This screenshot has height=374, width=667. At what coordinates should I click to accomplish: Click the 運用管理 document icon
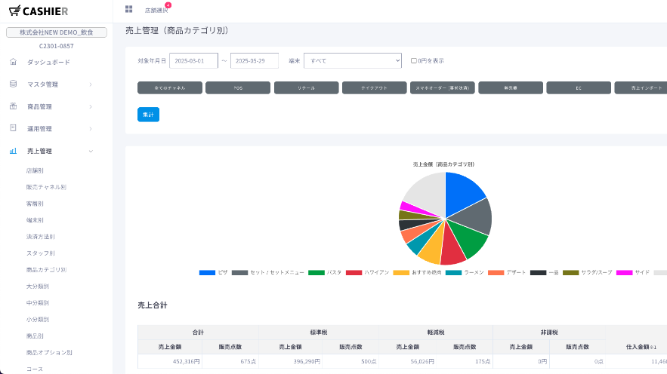(13, 128)
